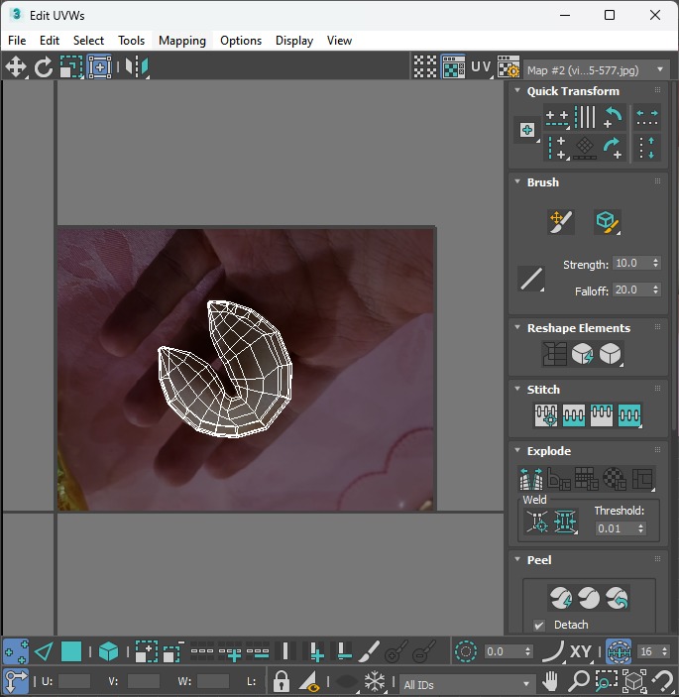Open the Mapping menu
Screen dimensions: 679x697
tap(182, 41)
